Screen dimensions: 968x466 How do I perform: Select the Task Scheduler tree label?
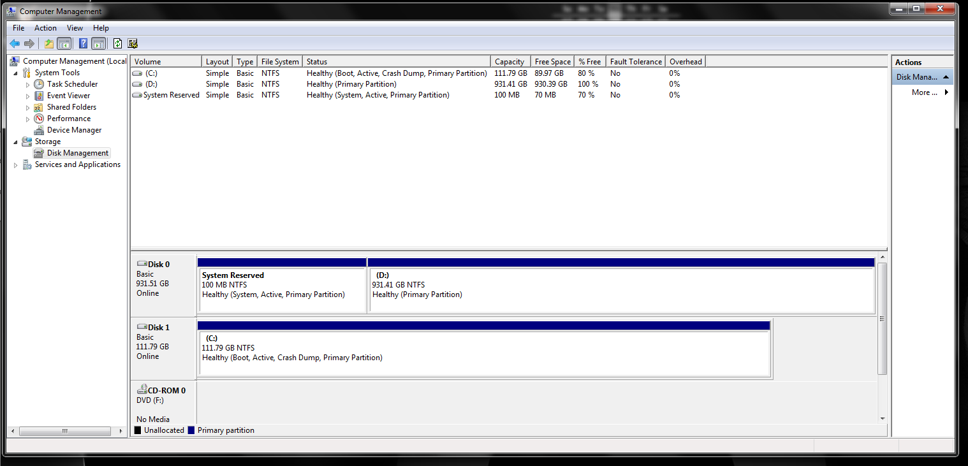72,84
